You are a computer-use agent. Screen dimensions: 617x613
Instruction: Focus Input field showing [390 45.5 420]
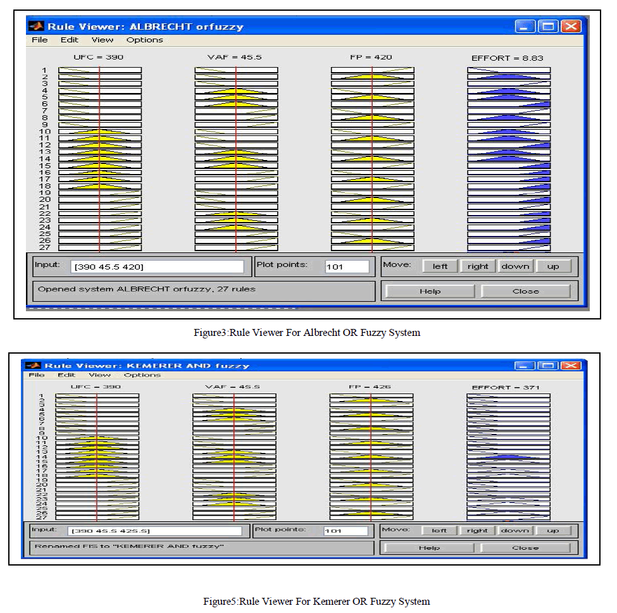[x=157, y=267]
